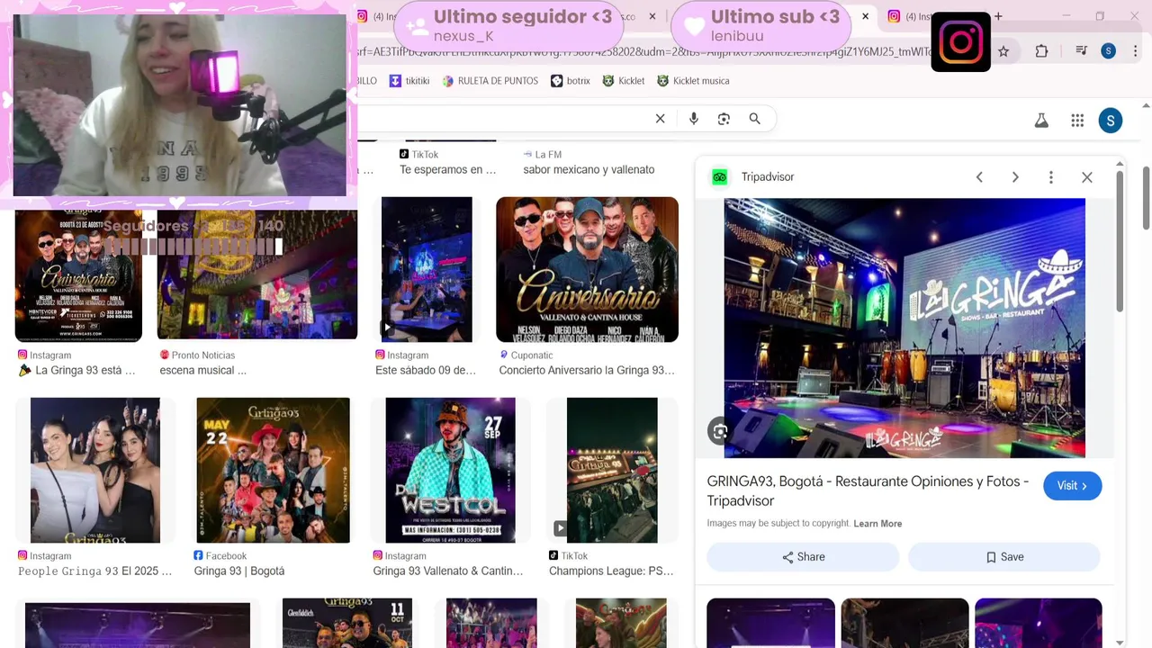Open the botrix bookmark

(570, 81)
